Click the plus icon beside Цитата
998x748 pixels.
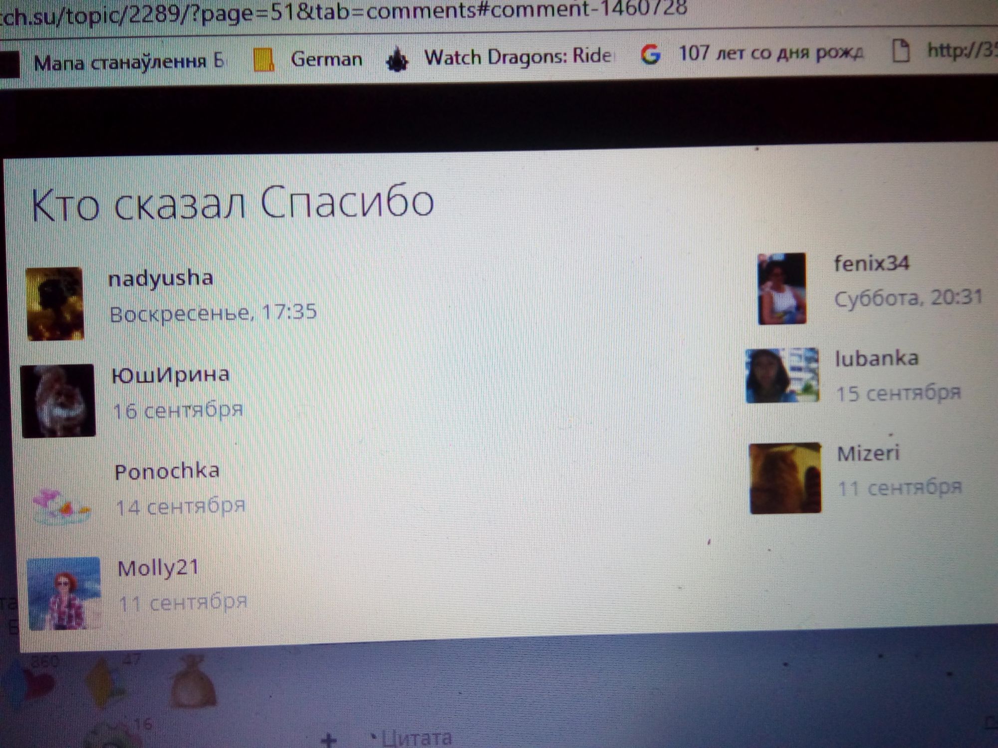(328, 740)
